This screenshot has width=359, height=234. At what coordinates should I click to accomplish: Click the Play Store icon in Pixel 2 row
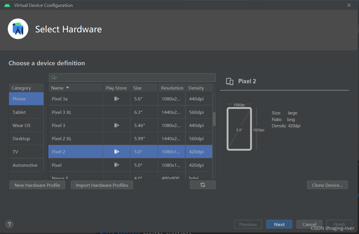point(116,152)
